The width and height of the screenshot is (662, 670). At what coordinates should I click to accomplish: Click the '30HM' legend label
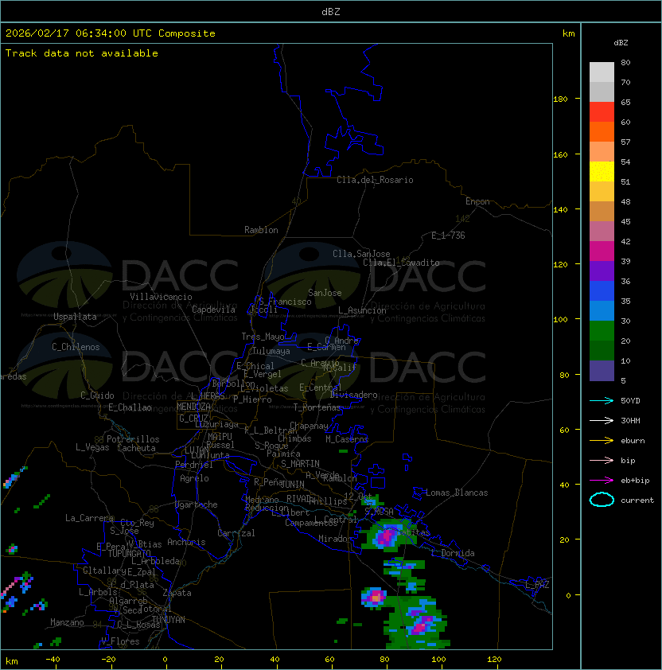630,421
